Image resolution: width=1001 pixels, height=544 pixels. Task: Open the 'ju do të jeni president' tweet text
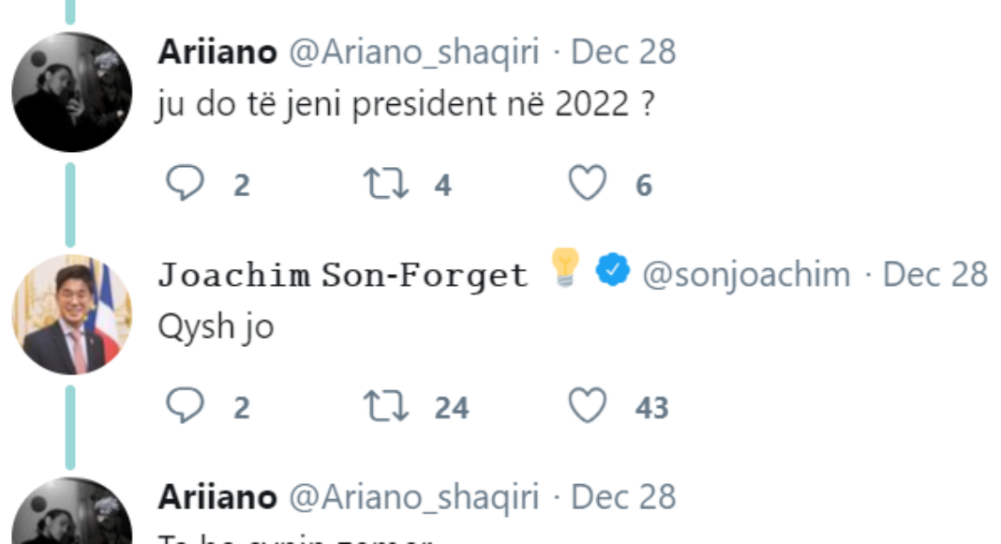(x=405, y=106)
